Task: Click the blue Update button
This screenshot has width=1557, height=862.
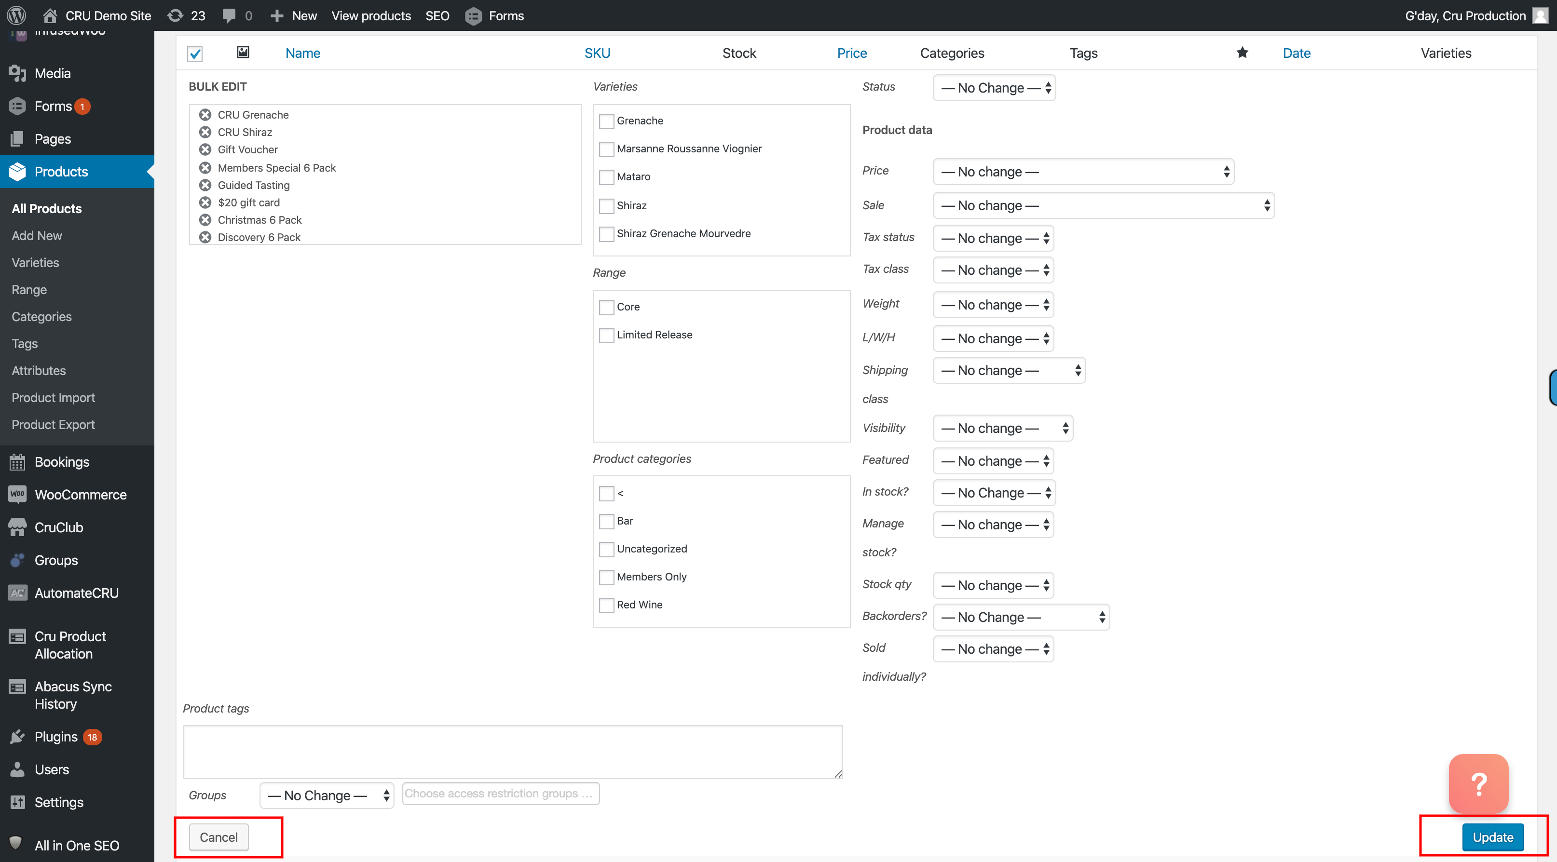Action: [1493, 838]
